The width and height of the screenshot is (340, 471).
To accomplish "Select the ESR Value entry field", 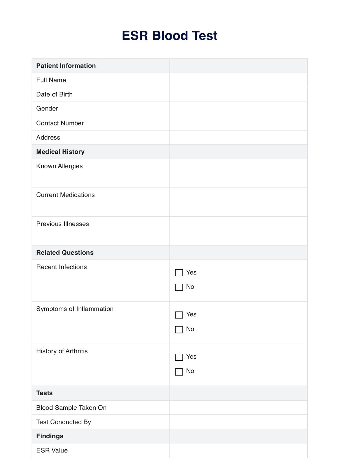I will click(x=238, y=450).
